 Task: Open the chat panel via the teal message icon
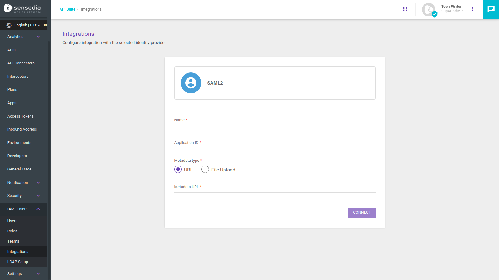(x=491, y=9)
